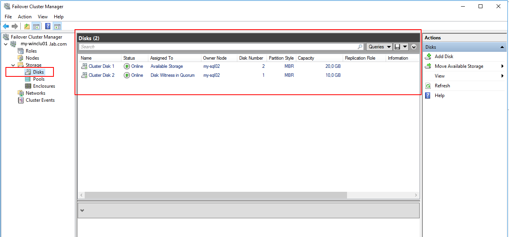
Task: Open the Help menu
Action: [59, 17]
